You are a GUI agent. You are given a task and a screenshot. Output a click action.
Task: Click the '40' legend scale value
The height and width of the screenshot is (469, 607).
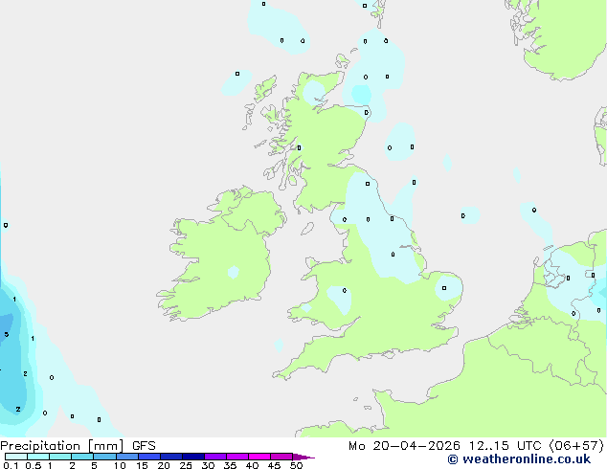(252, 465)
